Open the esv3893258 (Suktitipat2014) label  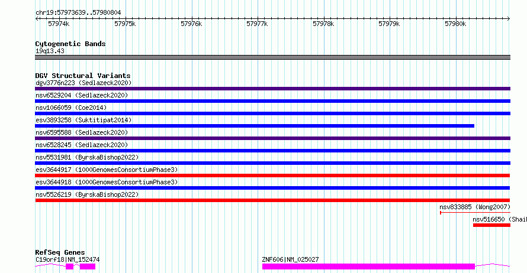click(83, 120)
